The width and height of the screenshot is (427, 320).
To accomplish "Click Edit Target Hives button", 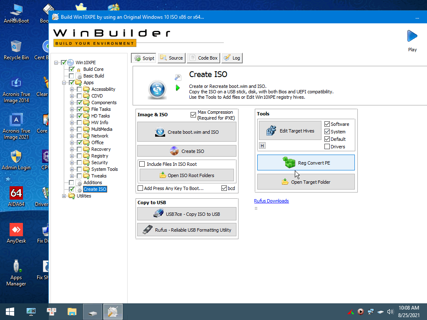I will click(290, 131).
